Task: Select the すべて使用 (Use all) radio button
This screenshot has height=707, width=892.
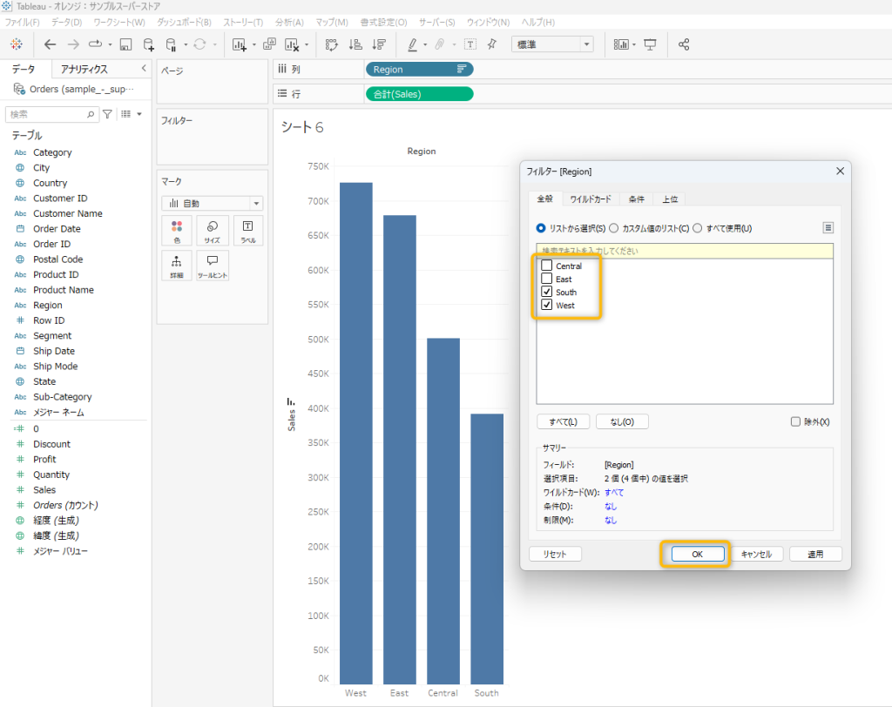Action: (x=697, y=228)
